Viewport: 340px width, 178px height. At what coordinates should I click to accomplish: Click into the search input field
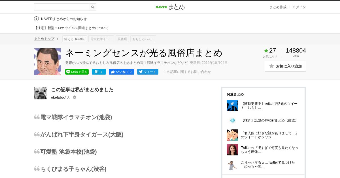coord(61,7)
